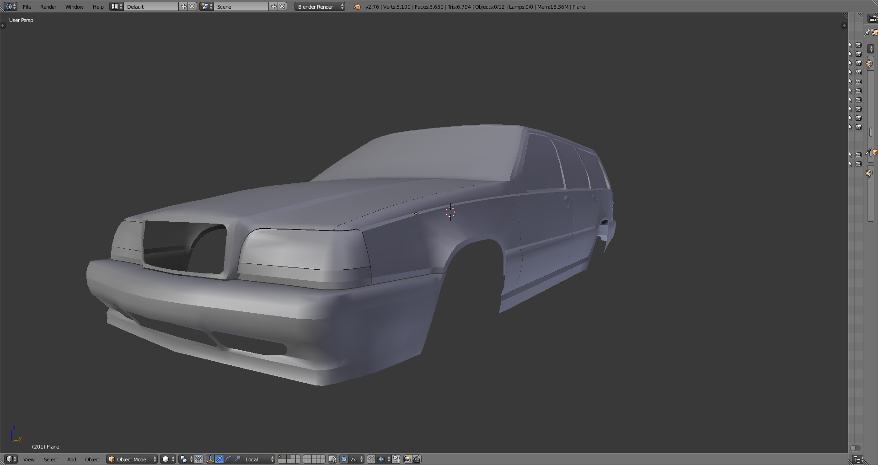
Task: Click the eyedropper icon in Properties panel
Action: click(x=869, y=153)
